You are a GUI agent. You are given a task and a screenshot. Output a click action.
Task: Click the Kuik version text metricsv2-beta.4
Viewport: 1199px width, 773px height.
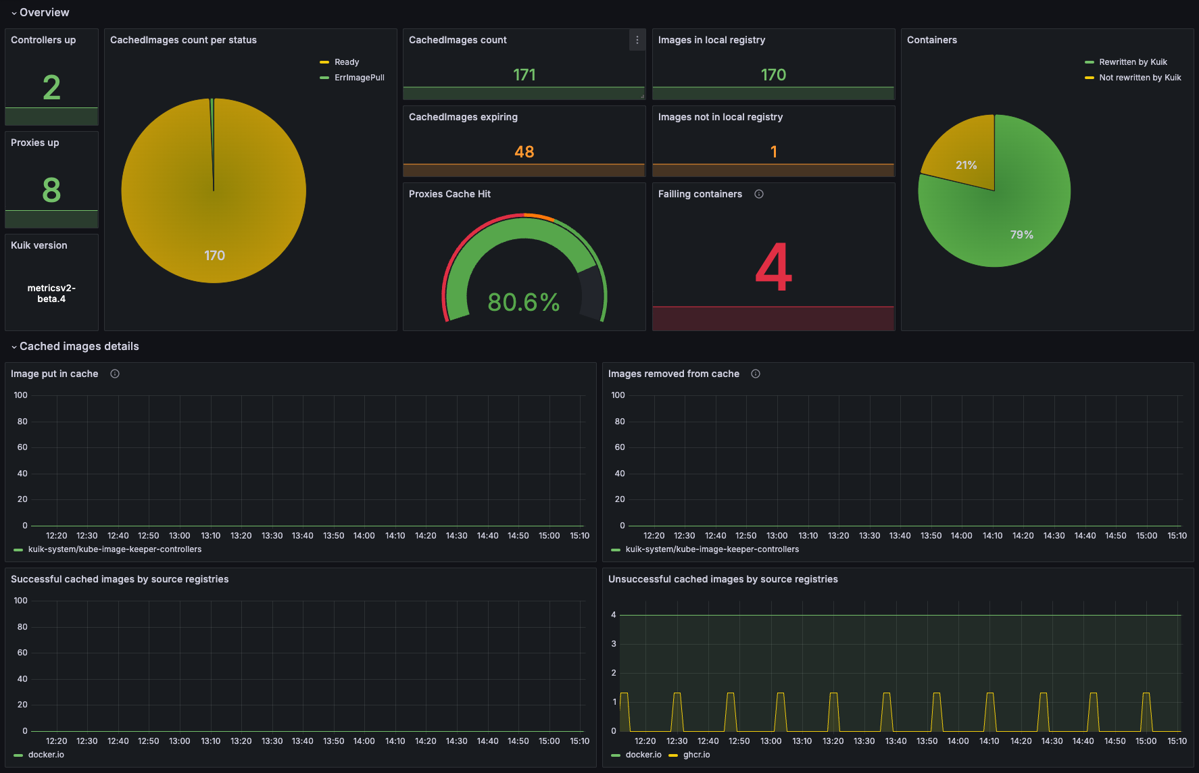51,293
